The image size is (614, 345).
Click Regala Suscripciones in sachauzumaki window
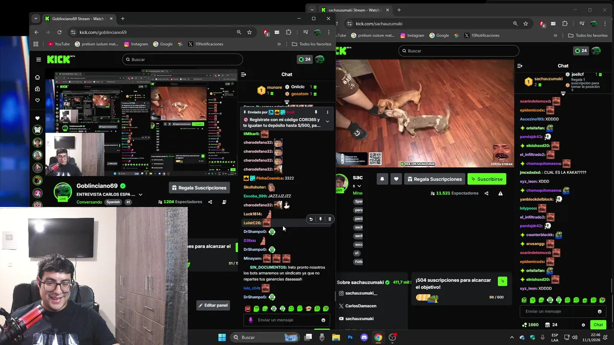pos(435,179)
